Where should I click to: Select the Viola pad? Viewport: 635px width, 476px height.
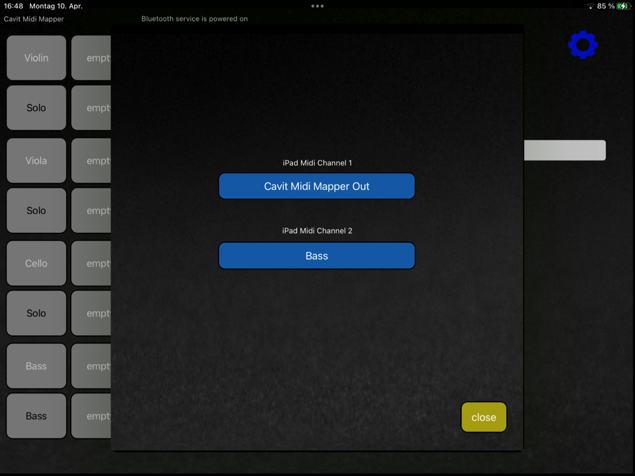coord(36,161)
